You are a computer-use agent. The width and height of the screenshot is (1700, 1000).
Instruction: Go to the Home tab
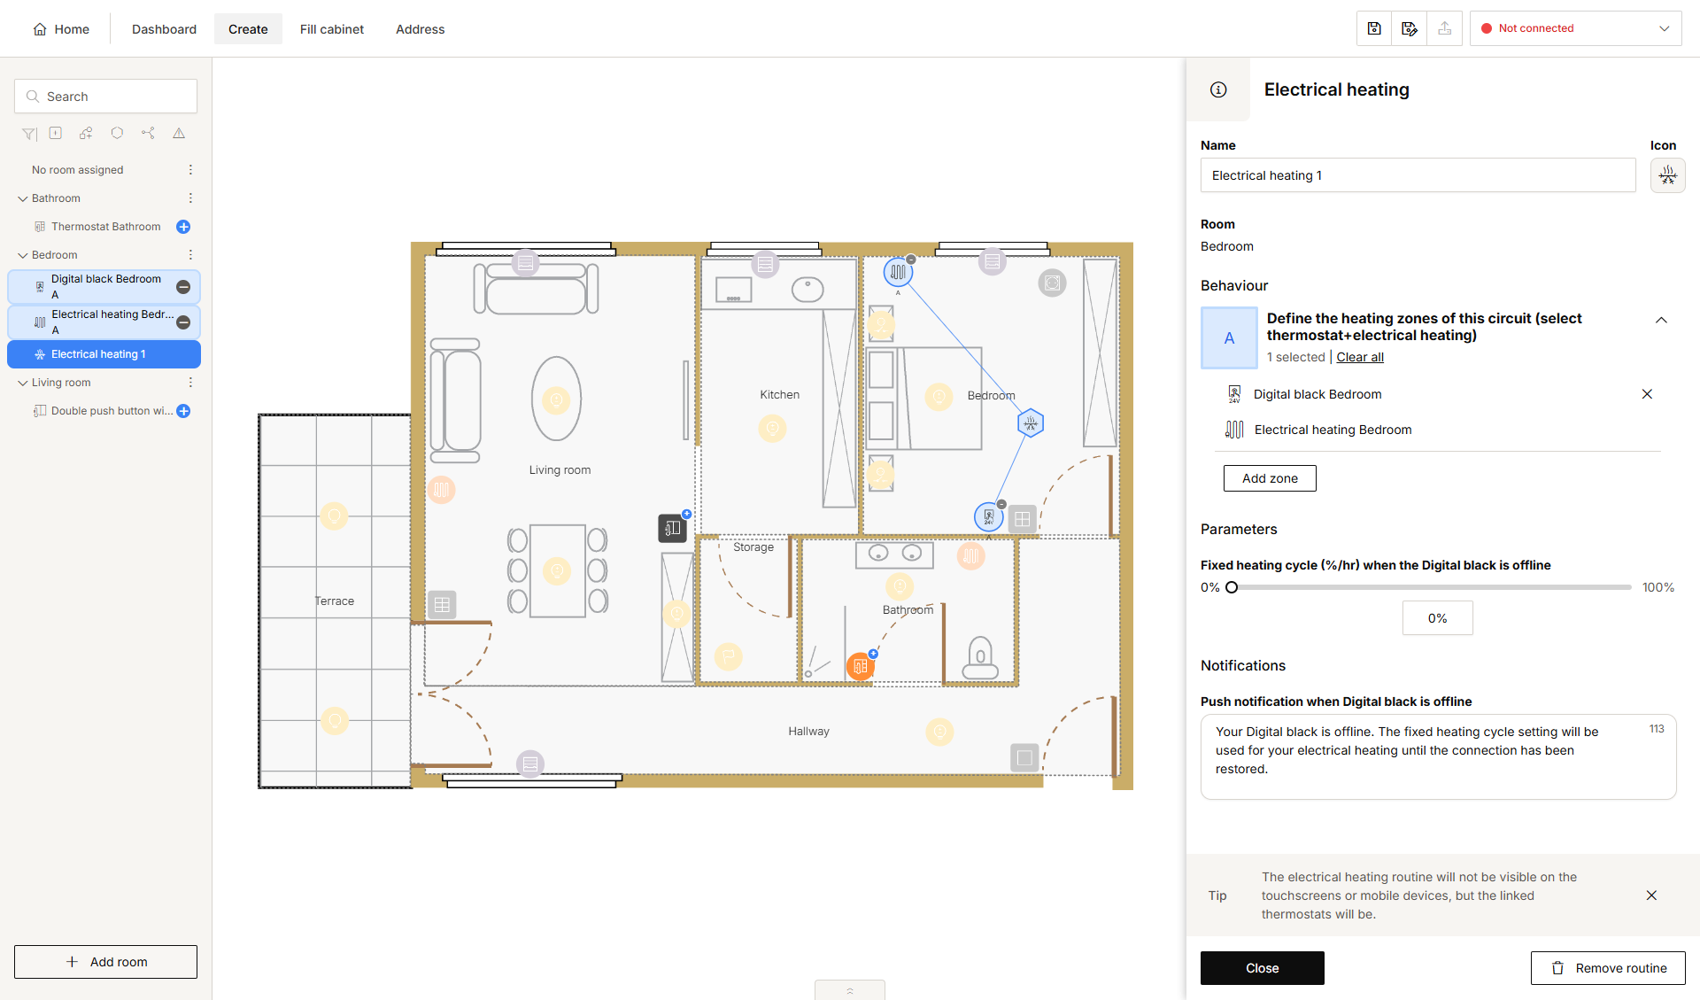tap(61, 29)
